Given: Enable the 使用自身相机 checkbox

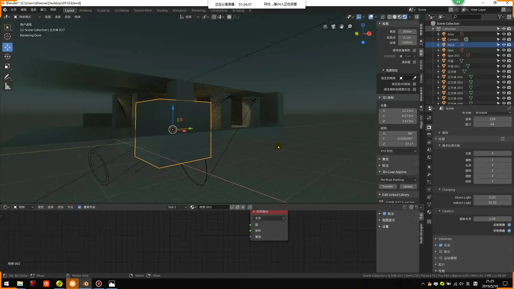Looking at the screenshot, I should pos(414,50).
